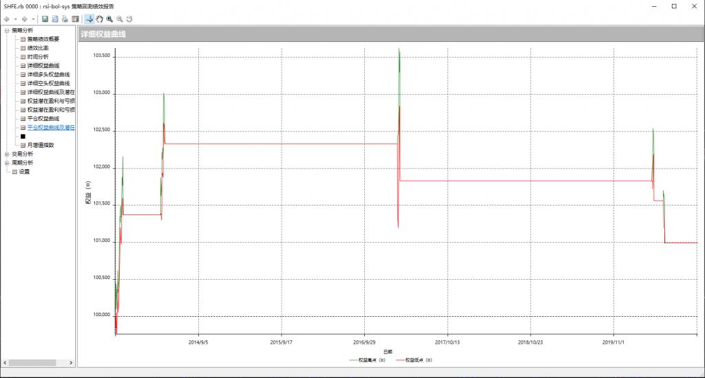Click the 103,000 axis value
The image size is (705, 378).
click(x=102, y=93)
